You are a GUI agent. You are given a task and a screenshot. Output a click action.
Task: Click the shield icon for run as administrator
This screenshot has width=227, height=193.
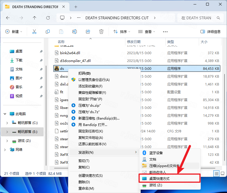point(73,80)
